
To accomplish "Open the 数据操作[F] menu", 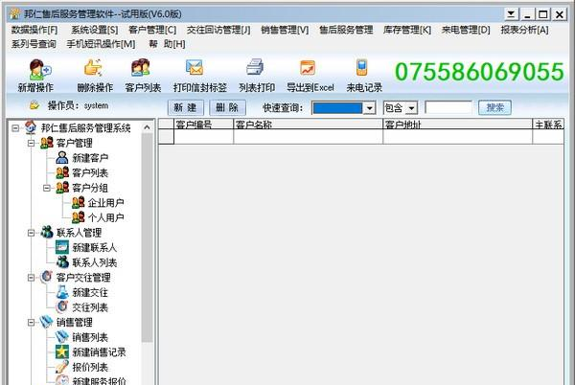I will (34, 30).
